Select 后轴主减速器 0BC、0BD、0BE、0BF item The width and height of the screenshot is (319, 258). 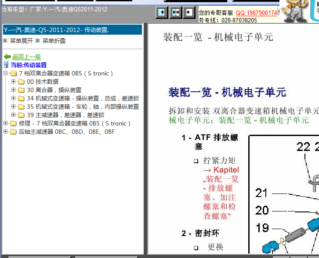[x=67, y=132]
